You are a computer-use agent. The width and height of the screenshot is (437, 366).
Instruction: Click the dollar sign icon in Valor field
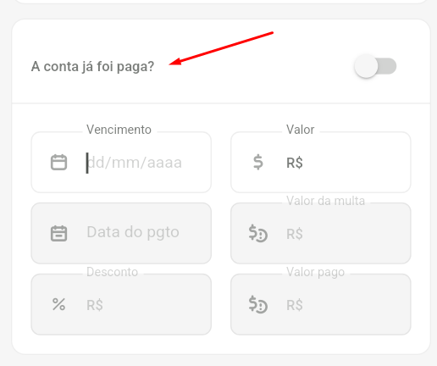coord(258,162)
